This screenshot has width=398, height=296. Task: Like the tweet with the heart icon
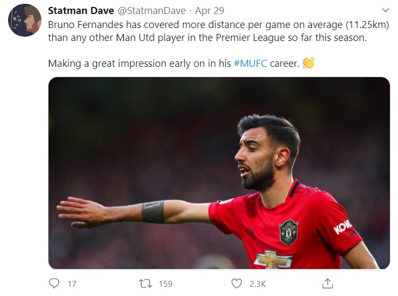click(236, 283)
